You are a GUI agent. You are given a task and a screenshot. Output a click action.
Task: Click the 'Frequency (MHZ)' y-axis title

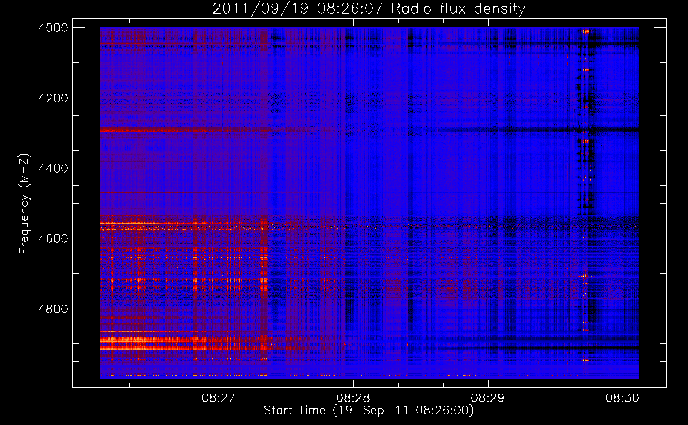click(24, 204)
